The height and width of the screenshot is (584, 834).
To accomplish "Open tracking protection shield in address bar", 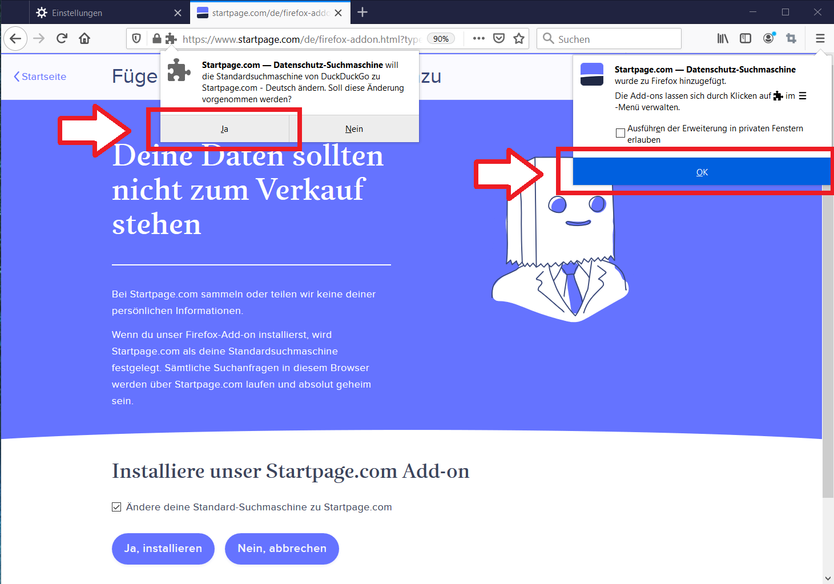I will (x=136, y=39).
